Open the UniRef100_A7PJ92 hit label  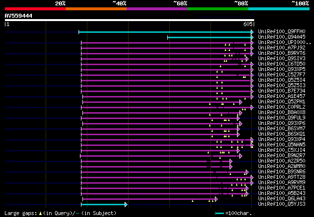tap(282, 48)
